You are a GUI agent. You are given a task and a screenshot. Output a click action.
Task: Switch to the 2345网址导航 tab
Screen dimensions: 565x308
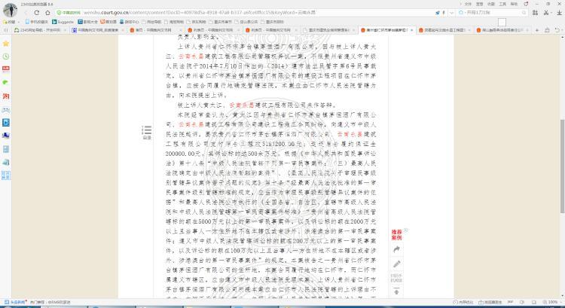pyautogui.click(x=40, y=30)
